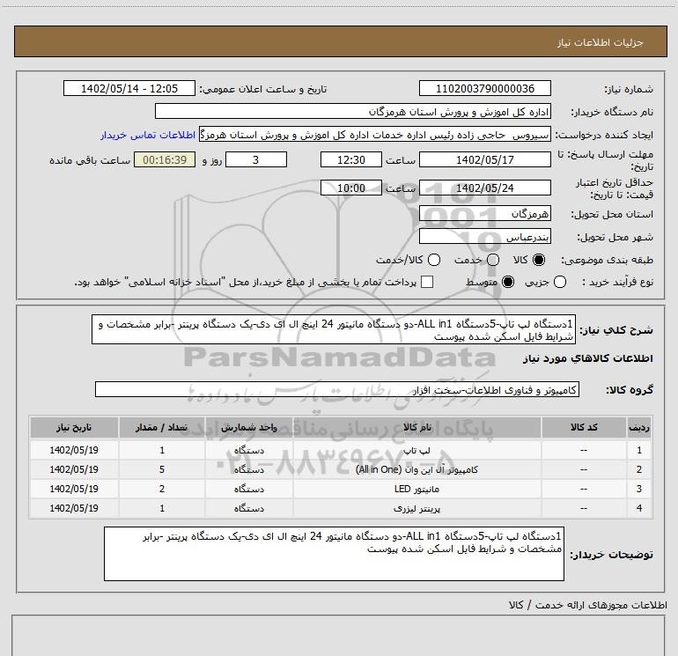Click the price validity date 1402/05/24
The width and height of the screenshot is (678, 656).
coord(484,188)
